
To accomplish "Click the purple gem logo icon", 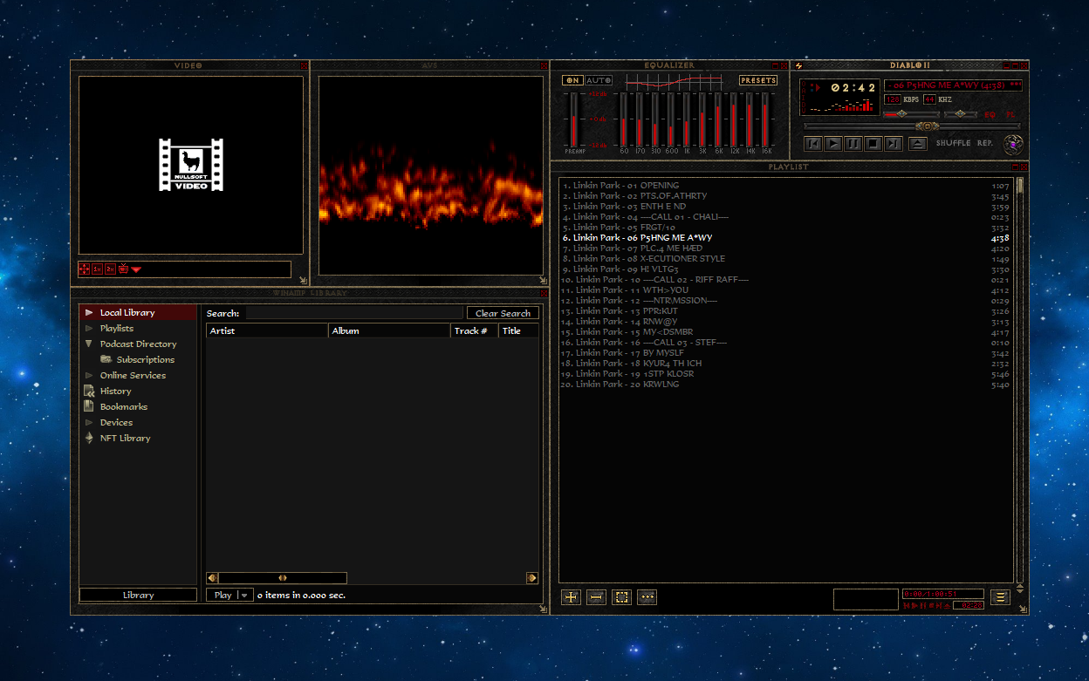I will tap(1013, 144).
